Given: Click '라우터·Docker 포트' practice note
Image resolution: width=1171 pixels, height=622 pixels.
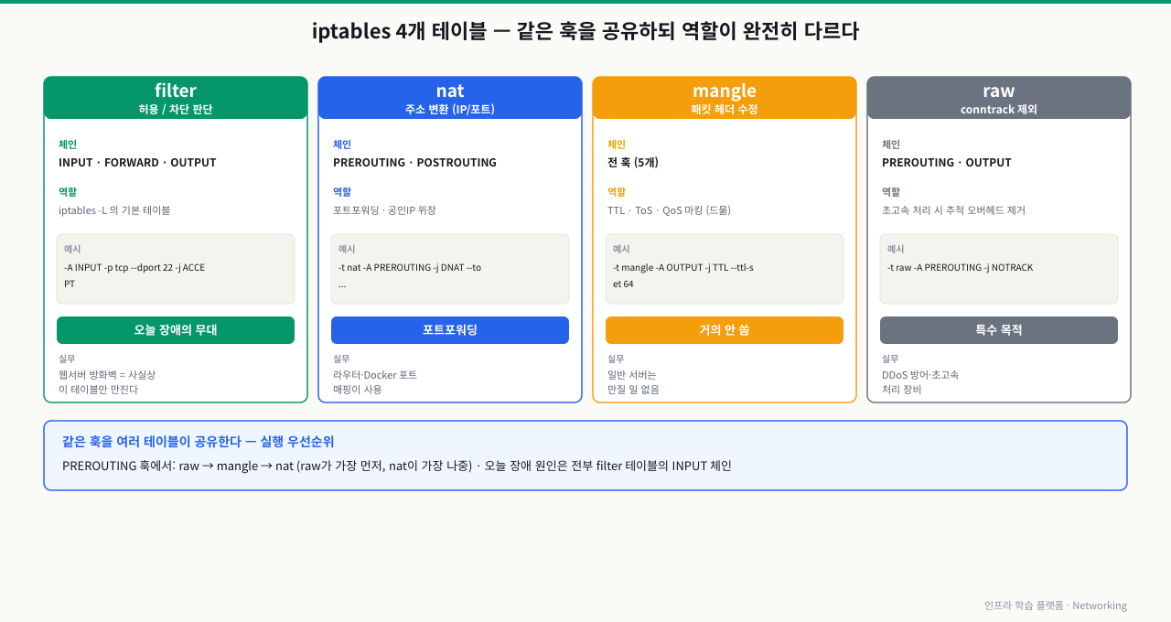Looking at the screenshot, I should (375, 375).
